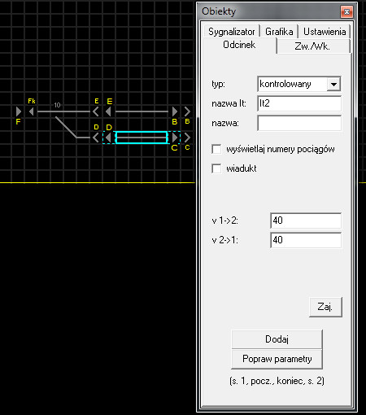Open the Zw./Wk. tab

(x=313, y=46)
